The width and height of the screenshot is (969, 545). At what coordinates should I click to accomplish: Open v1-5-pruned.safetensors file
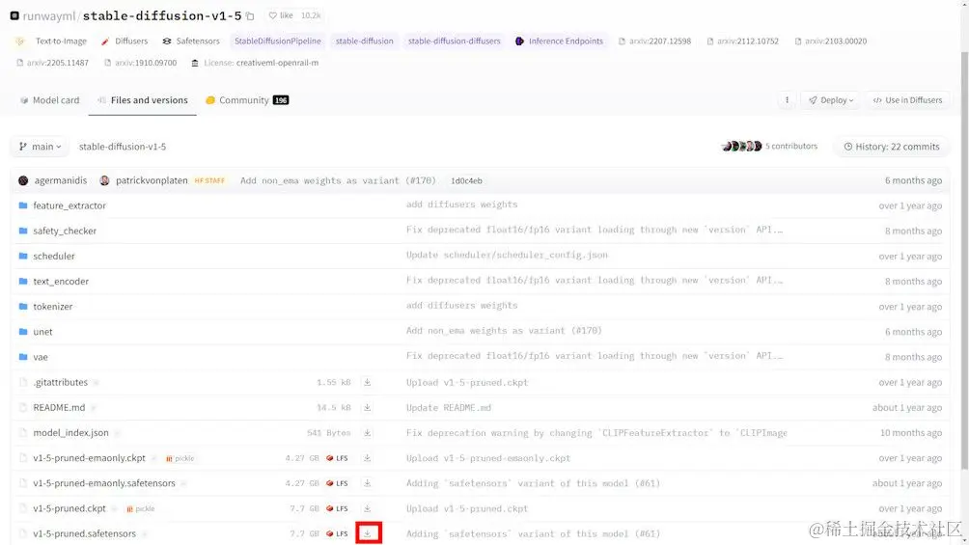pos(84,533)
